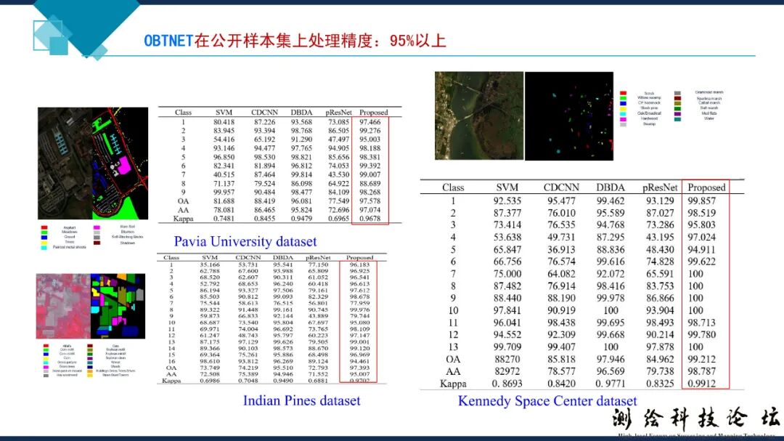This screenshot has height=441, width=784.
Task: Click value 43.195 in Kennedy table
Action: (x=660, y=238)
